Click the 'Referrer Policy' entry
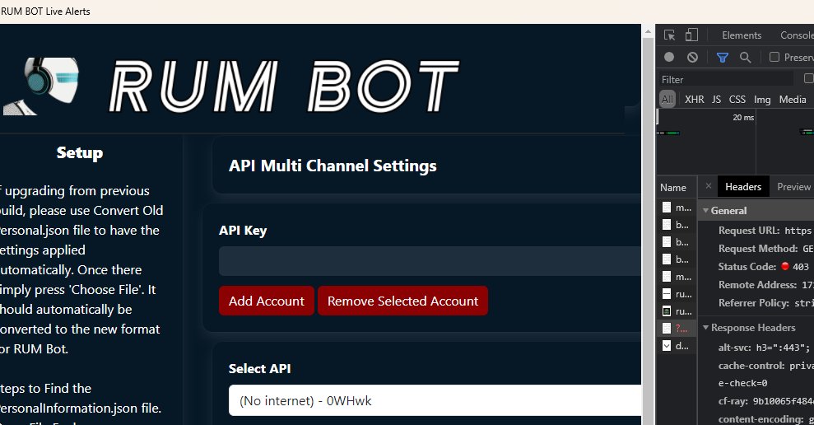Screen dimensions: 814x425 pyautogui.click(x=765, y=303)
